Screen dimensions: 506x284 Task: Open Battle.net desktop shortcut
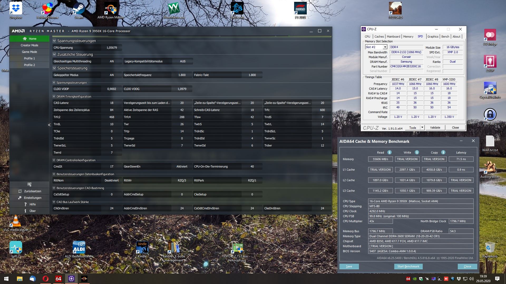pyautogui.click(x=237, y=11)
